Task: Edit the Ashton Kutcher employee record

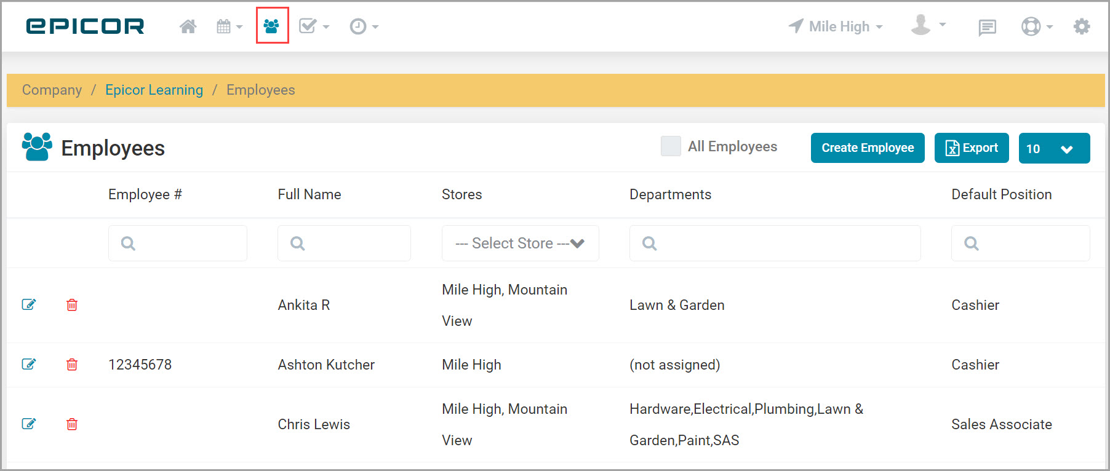Action: point(29,364)
